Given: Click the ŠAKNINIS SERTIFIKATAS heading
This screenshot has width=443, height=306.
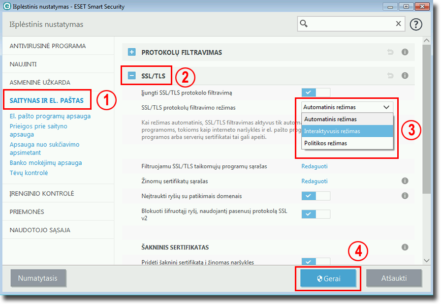Looking at the screenshot, I should click(x=175, y=247).
